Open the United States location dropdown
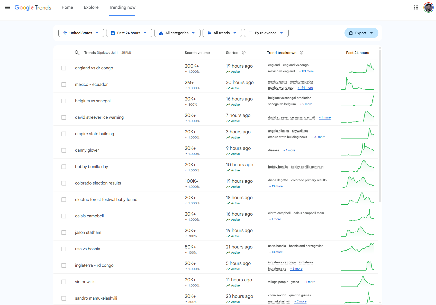Viewport: 436px width, 305px height. [x=81, y=33]
